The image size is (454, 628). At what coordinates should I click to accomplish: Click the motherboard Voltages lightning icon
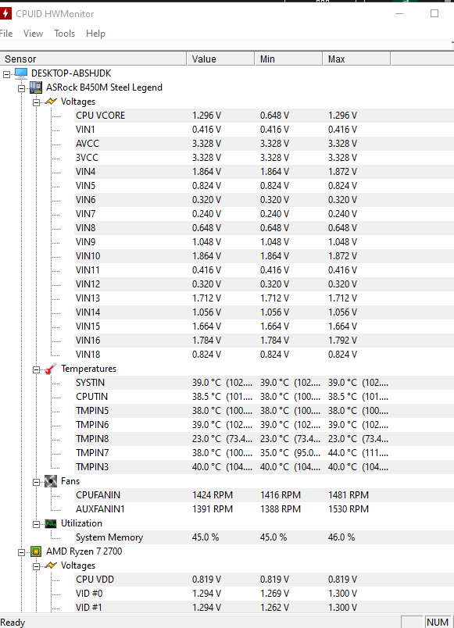(x=51, y=102)
